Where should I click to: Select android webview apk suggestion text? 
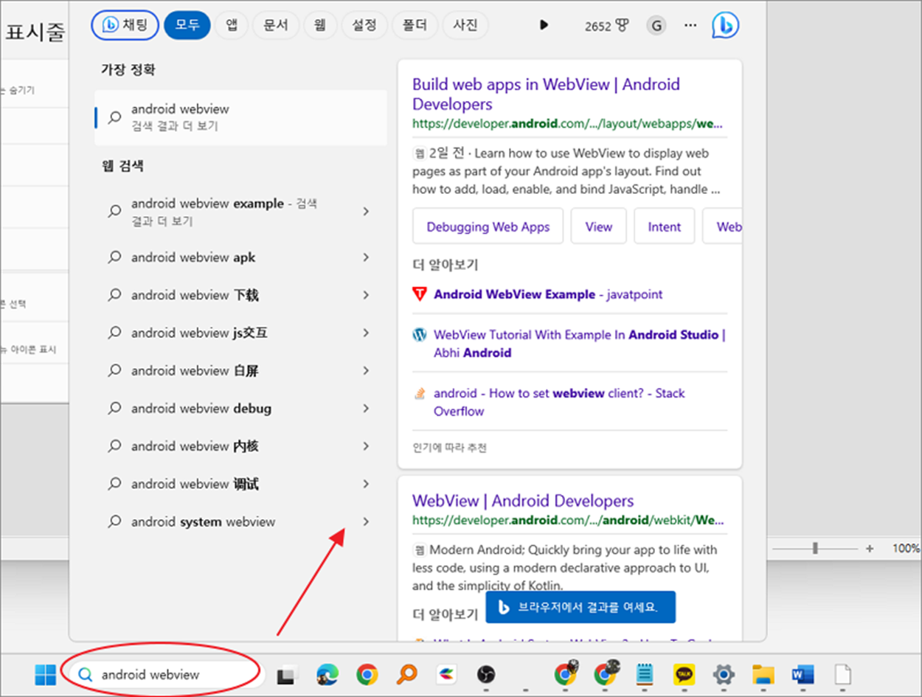[193, 257]
